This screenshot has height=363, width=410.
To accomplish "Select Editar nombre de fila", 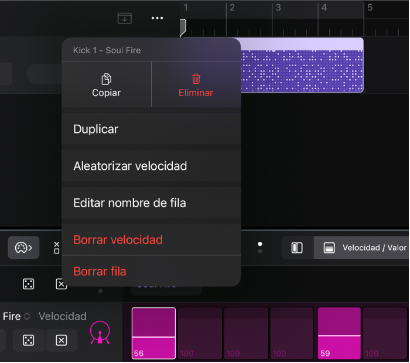I will click(x=151, y=203).
